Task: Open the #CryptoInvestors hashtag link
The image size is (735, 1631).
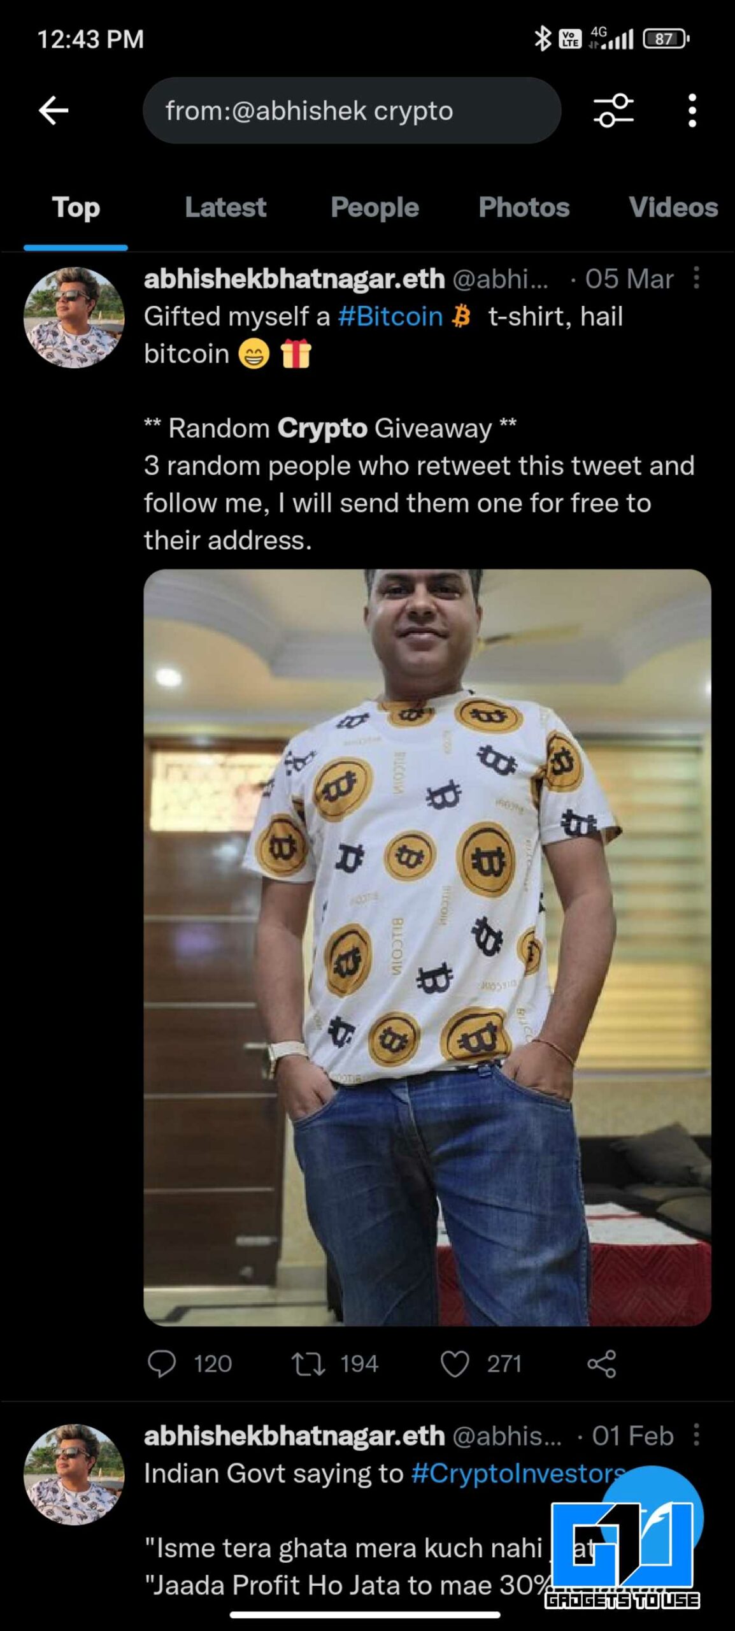Action: [518, 1473]
